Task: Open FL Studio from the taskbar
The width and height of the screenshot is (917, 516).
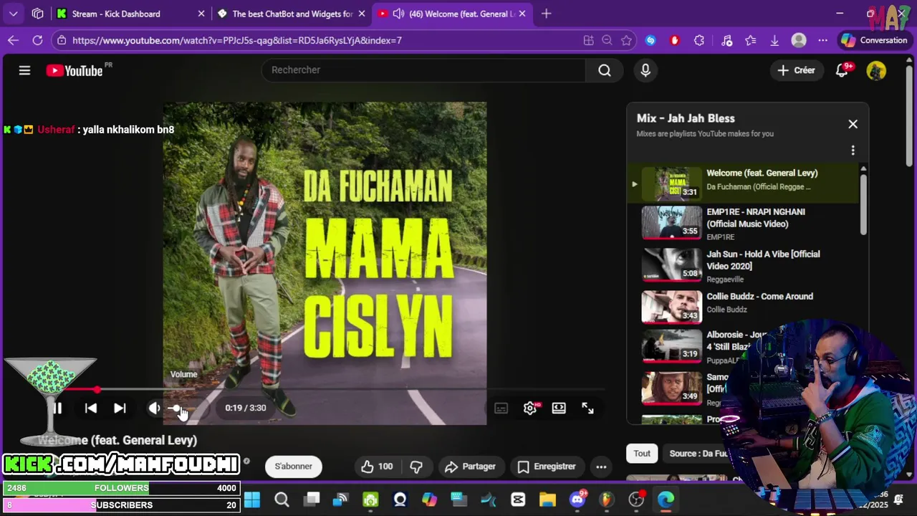Action: pyautogui.click(x=607, y=500)
